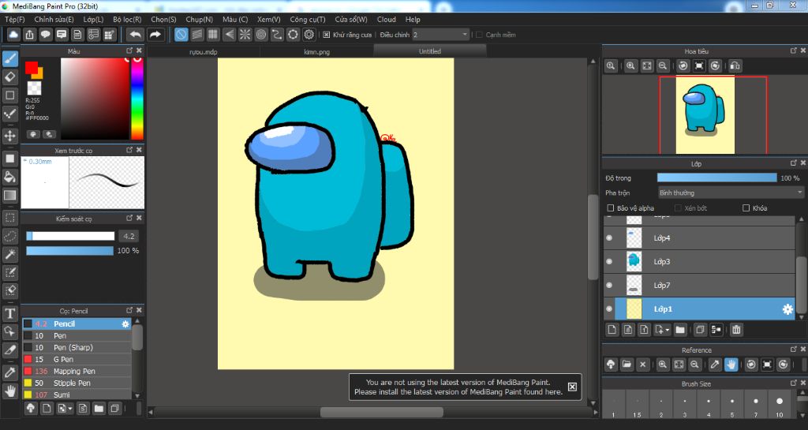Image resolution: width=808 pixels, height=430 pixels.
Task: Delete layer with trash icon
Action: [736, 330]
